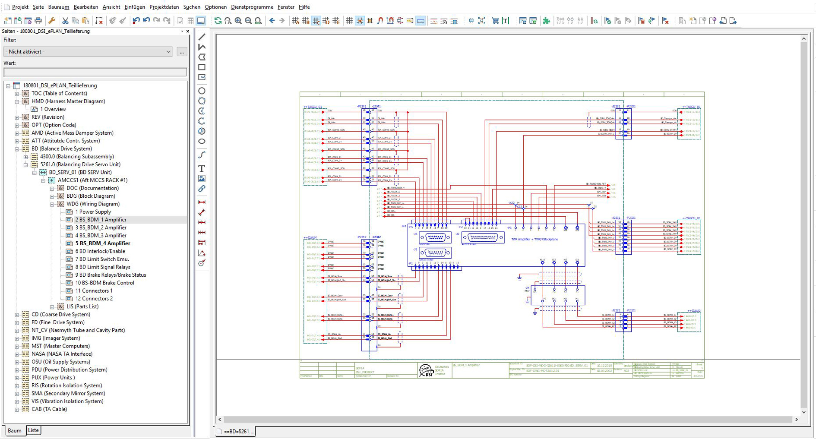Viewport: 816px width, 439px height.
Task: Toggle the graphical preview window button
Action: pyautogui.click(x=201, y=21)
